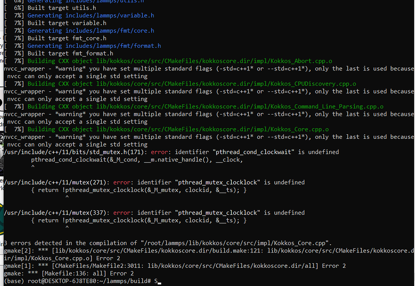
Task: Click the gmake[1] Makefile2:3011 error line
Action: [174, 266]
